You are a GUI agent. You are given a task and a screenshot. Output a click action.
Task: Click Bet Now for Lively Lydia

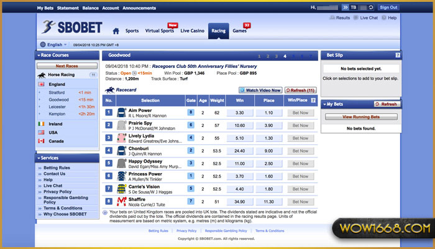tap(300, 138)
